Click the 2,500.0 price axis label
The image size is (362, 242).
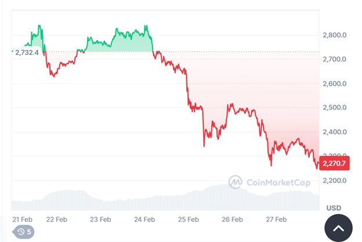[x=334, y=108]
